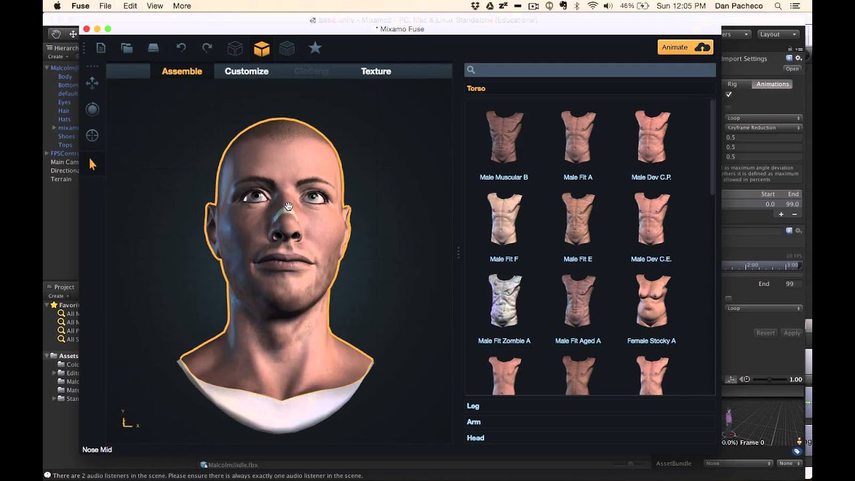The width and height of the screenshot is (855, 481).
Task: Open the Create menu in Unity Hierarchy
Action: [x=57, y=57]
